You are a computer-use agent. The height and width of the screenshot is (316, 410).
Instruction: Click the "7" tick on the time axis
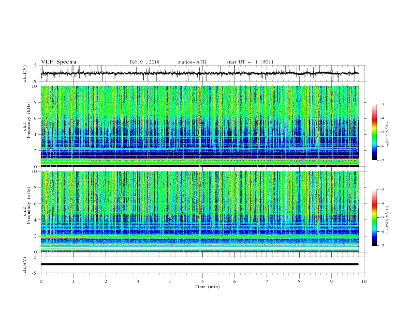coord(267,281)
